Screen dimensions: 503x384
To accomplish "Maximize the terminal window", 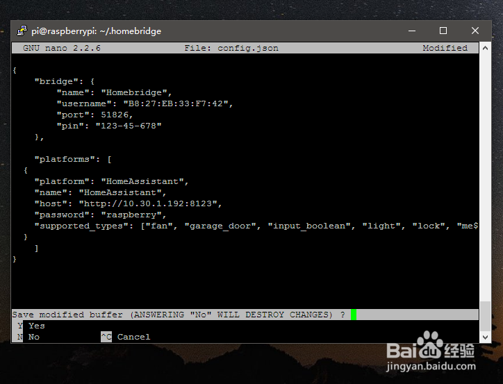I will [443, 31].
